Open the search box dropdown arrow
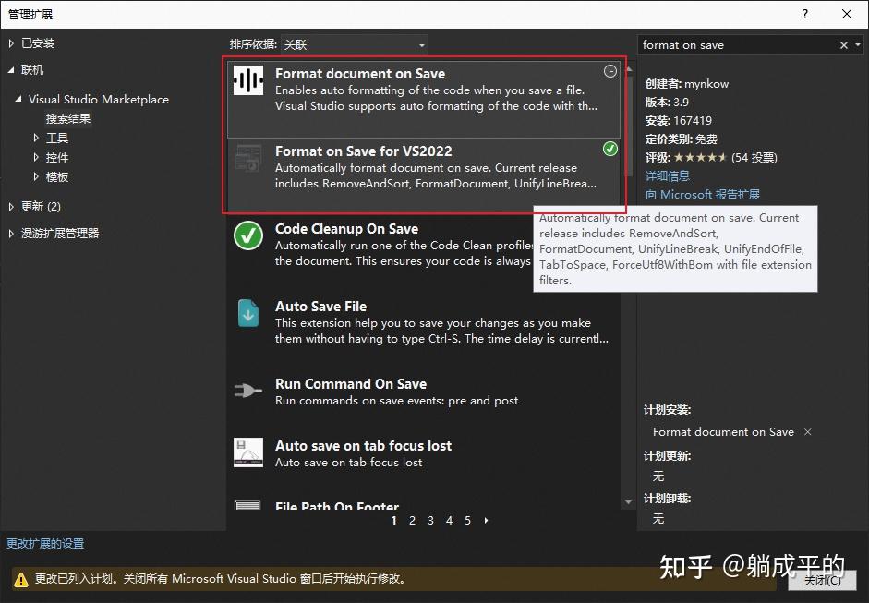This screenshot has height=603, width=869. tap(858, 45)
